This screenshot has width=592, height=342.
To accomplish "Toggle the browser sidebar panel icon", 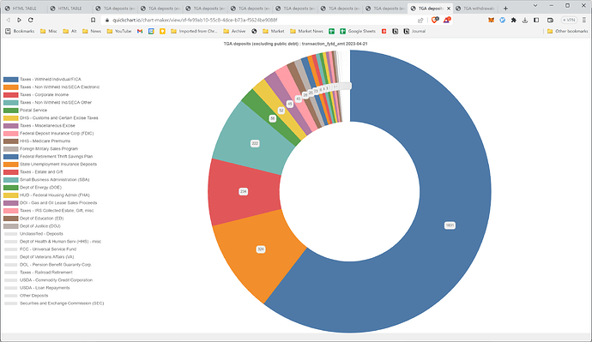I will pos(536,20).
